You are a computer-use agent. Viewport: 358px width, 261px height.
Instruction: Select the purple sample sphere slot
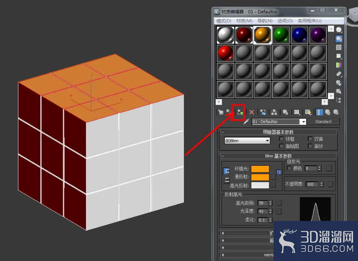coord(318,35)
